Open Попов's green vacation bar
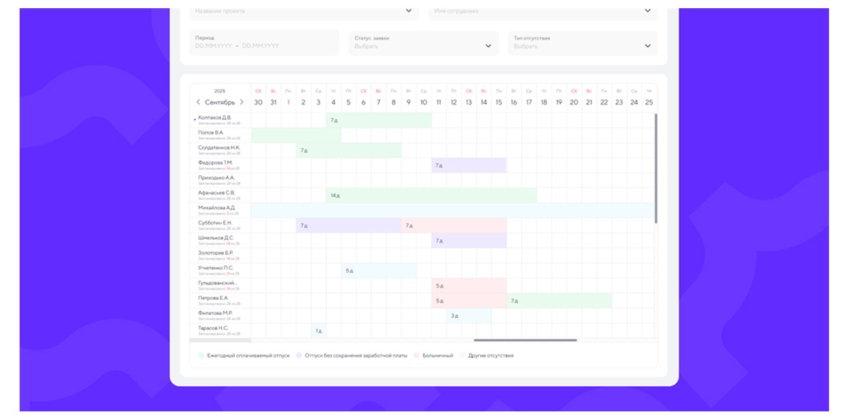The width and height of the screenshot is (848, 419). click(x=296, y=135)
